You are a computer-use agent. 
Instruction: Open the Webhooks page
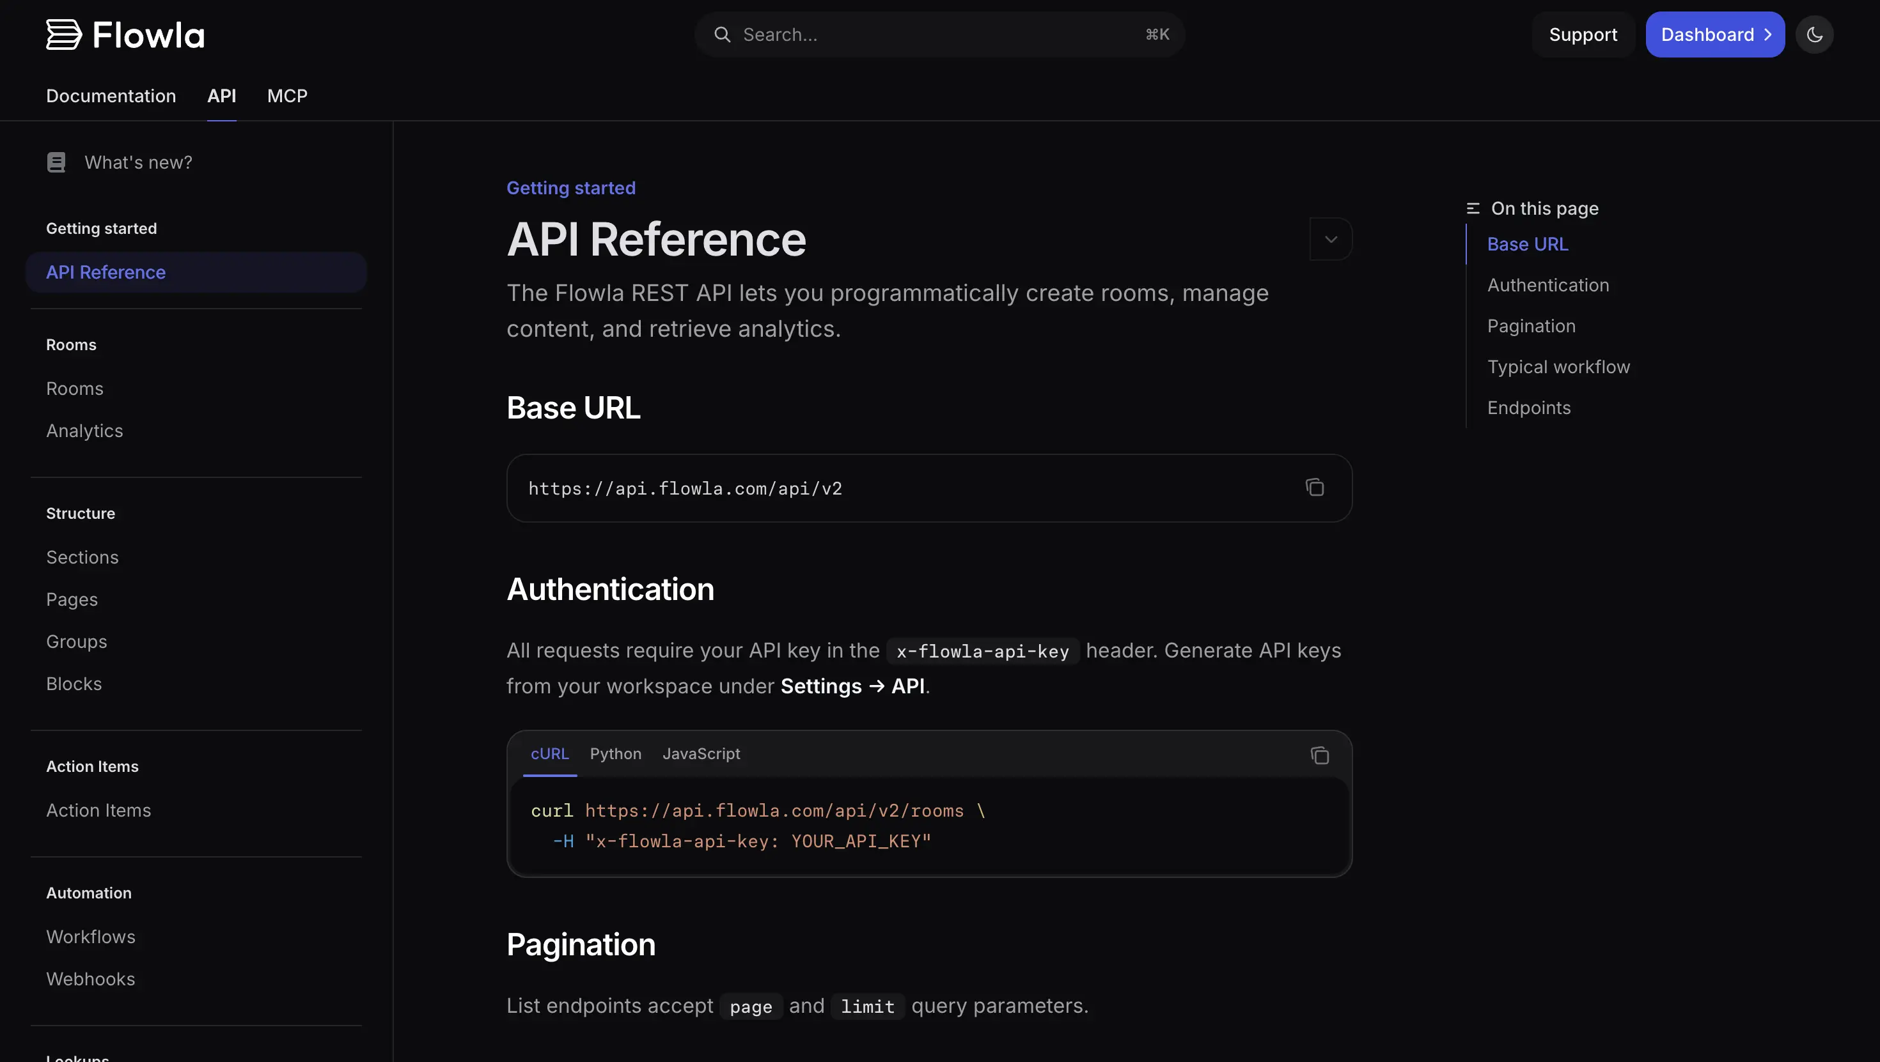pyautogui.click(x=91, y=979)
